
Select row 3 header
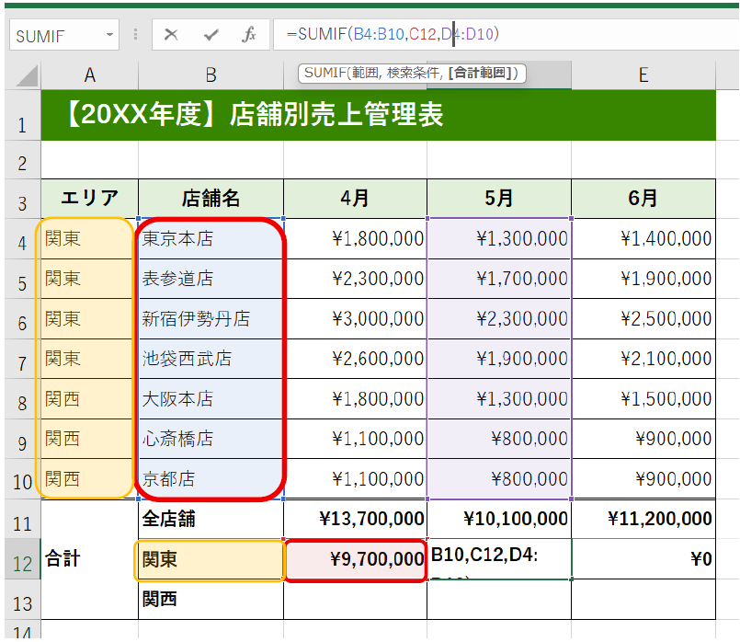pyautogui.click(x=21, y=201)
